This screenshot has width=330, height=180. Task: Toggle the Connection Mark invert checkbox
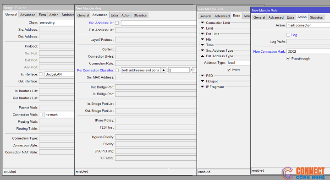[41, 115]
